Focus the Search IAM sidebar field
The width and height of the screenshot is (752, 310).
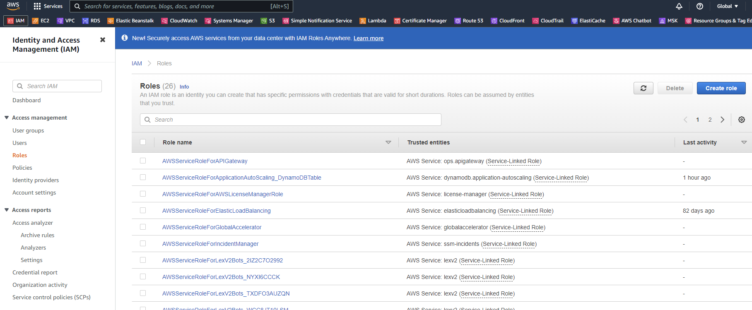coord(57,86)
